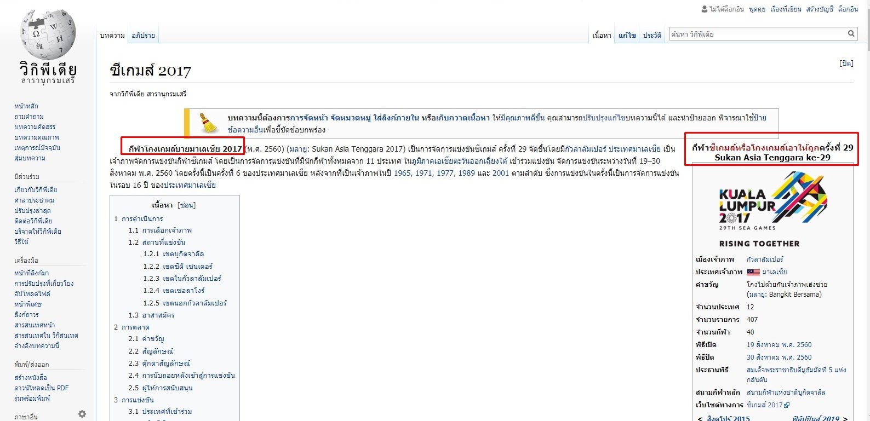Viewport: 870px width, 421px height.
Task: Jump to contents item 2 การตลาด
Action: (131, 327)
